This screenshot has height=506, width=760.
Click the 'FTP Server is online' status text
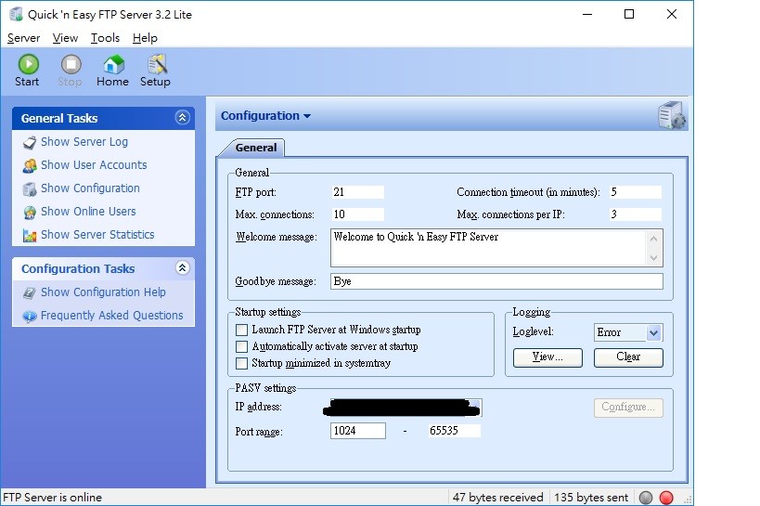coord(53,498)
